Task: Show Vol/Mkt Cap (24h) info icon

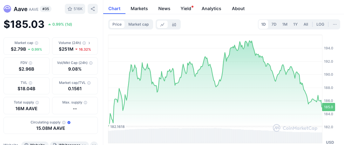Action: point(91,63)
